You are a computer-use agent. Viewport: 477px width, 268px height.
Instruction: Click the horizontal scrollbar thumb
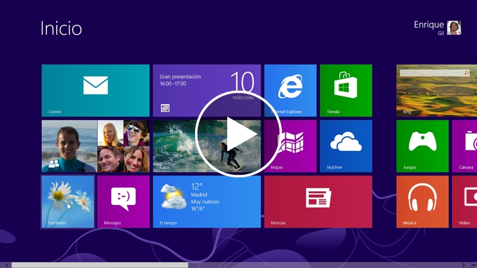pos(100,265)
